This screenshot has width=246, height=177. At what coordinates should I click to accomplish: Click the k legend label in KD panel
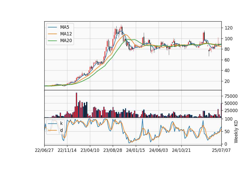61,123
